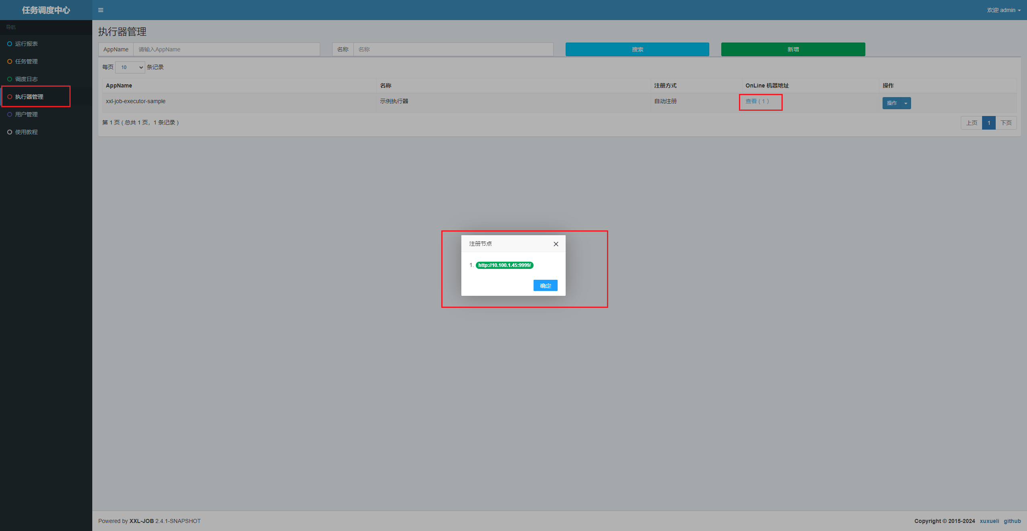This screenshot has width=1027, height=531.
Task: Click the circle icon beside 使用教程
Action: [10, 132]
